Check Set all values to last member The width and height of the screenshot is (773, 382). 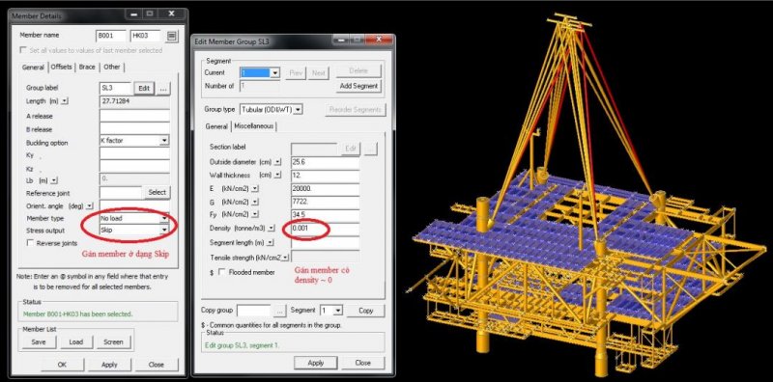pyautogui.click(x=22, y=50)
